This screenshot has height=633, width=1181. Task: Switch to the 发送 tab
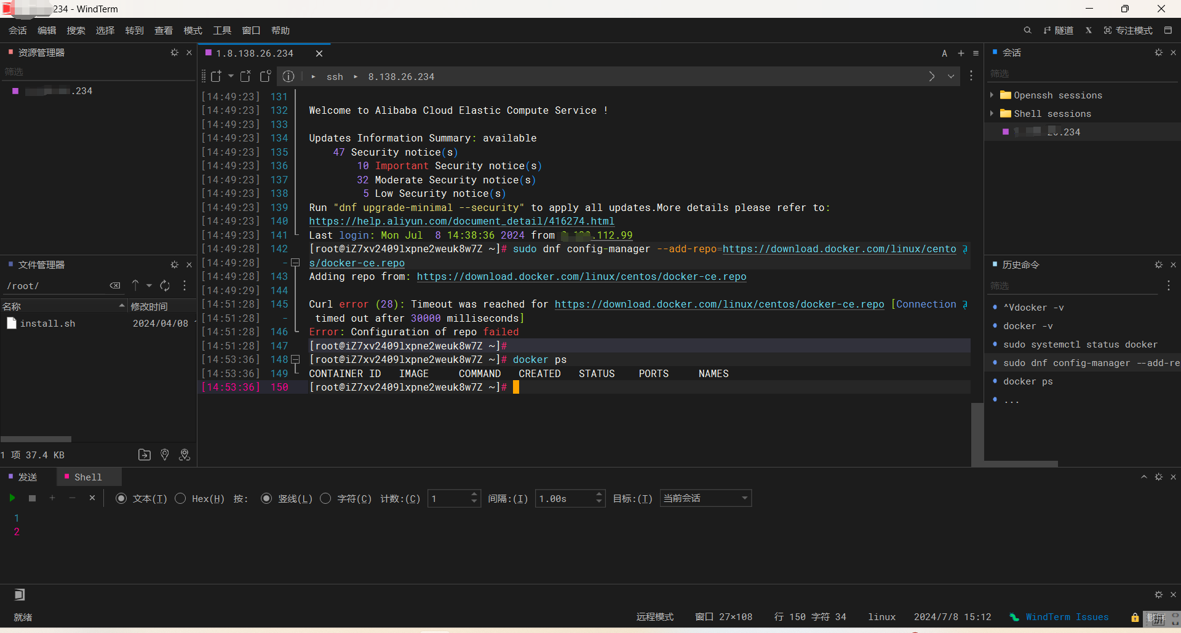pyautogui.click(x=23, y=477)
